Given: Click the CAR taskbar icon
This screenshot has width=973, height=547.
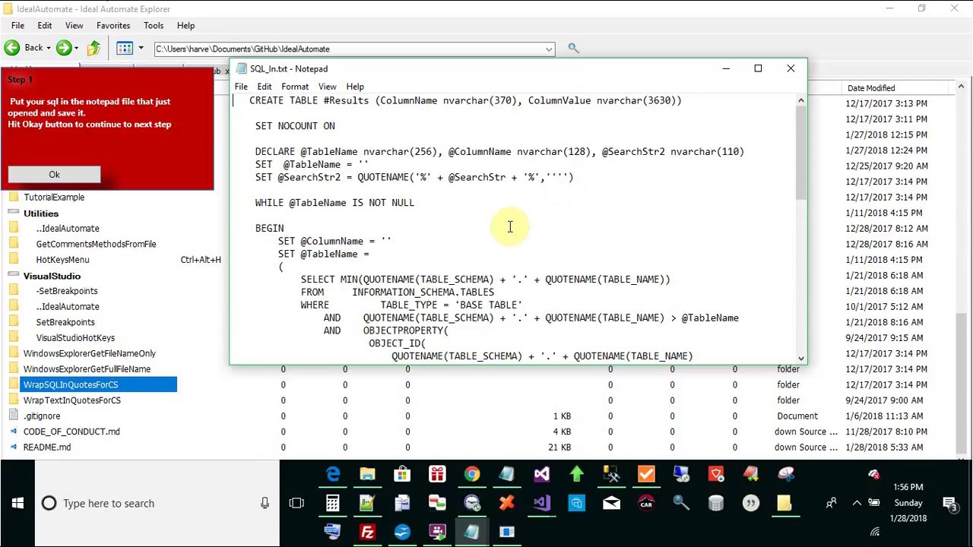Looking at the screenshot, I should pos(646,504).
